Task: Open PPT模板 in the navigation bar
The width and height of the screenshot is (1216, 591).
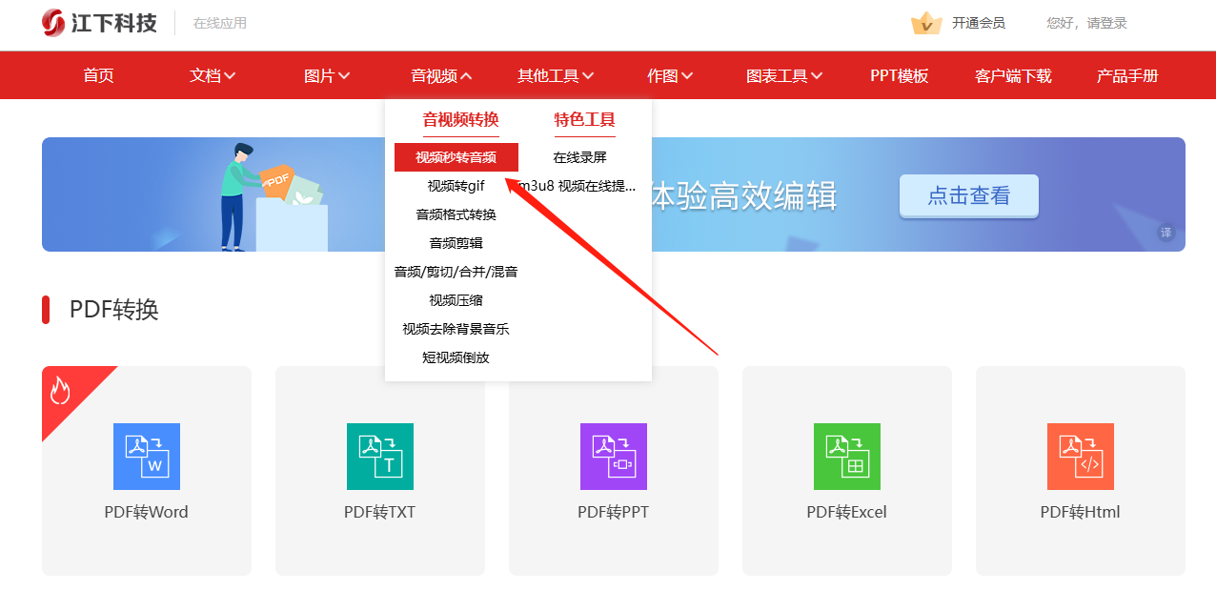Action: pos(900,76)
